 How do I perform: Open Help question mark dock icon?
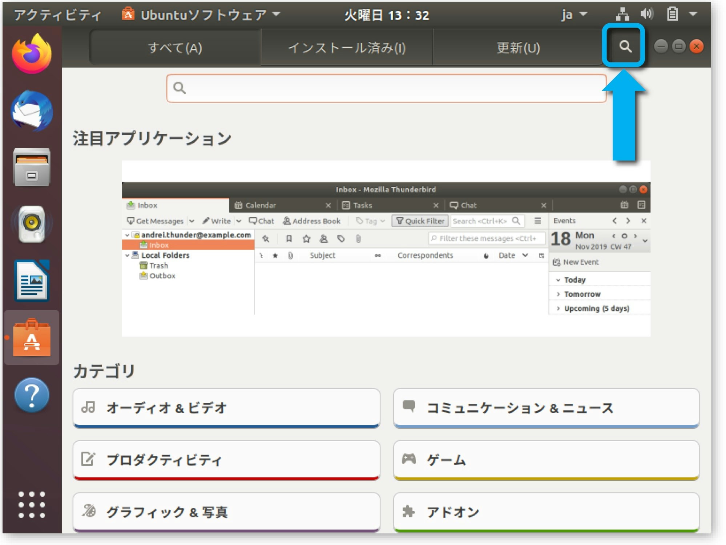click(32, 395)
